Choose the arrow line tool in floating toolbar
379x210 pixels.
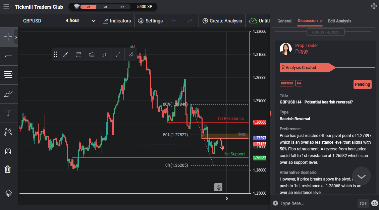pos(65,54)
